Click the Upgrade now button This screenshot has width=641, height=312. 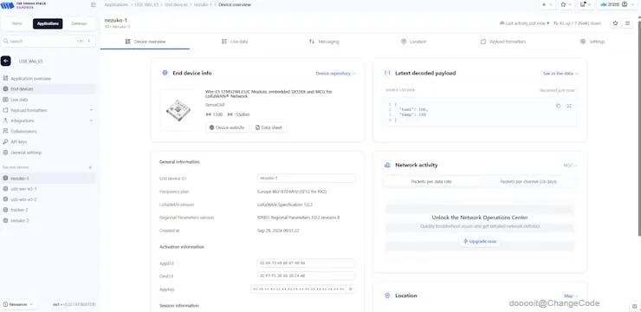point(480,241)
